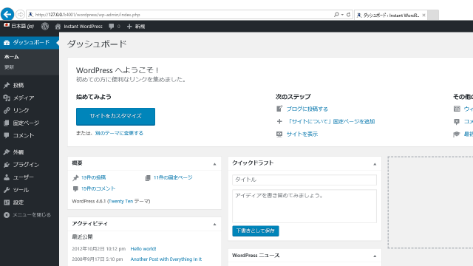
Task: Collapse sidebar with メニューを閉じる
Action: click(x=27, y=215)
